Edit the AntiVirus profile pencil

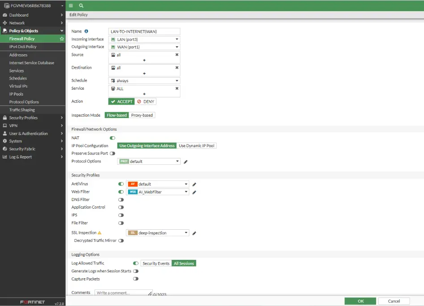tap(194, 184)
